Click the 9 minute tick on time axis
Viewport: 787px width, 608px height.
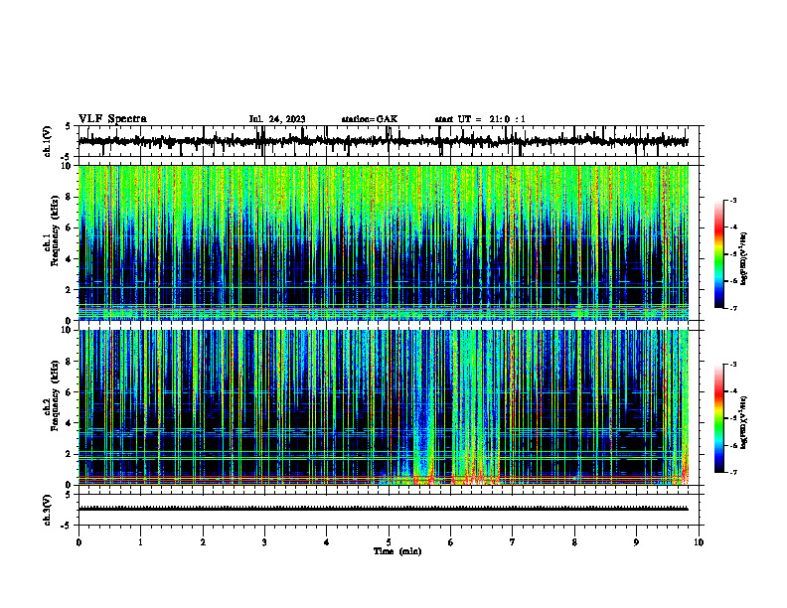coord(636,542)
